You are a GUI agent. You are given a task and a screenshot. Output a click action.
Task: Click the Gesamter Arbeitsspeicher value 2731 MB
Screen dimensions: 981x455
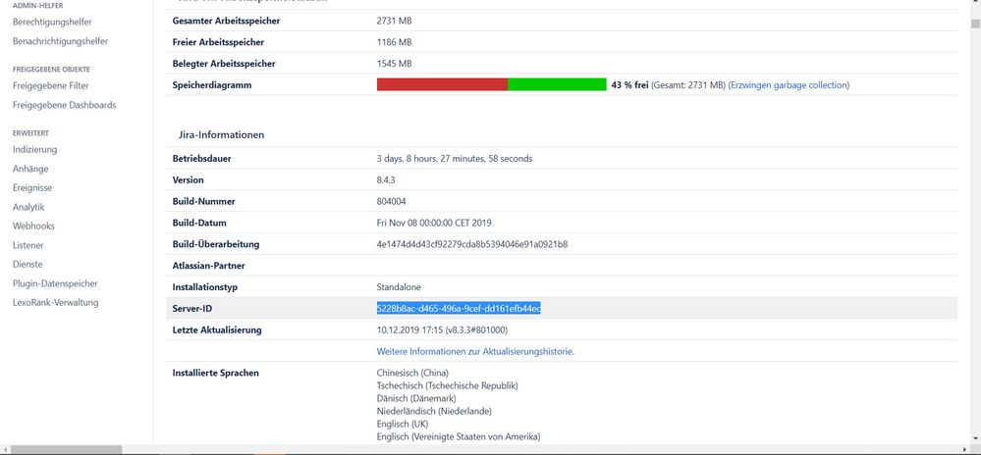(394, 22)
